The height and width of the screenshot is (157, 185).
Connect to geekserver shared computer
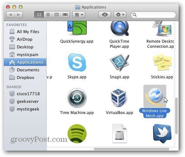tap(25, 102)
